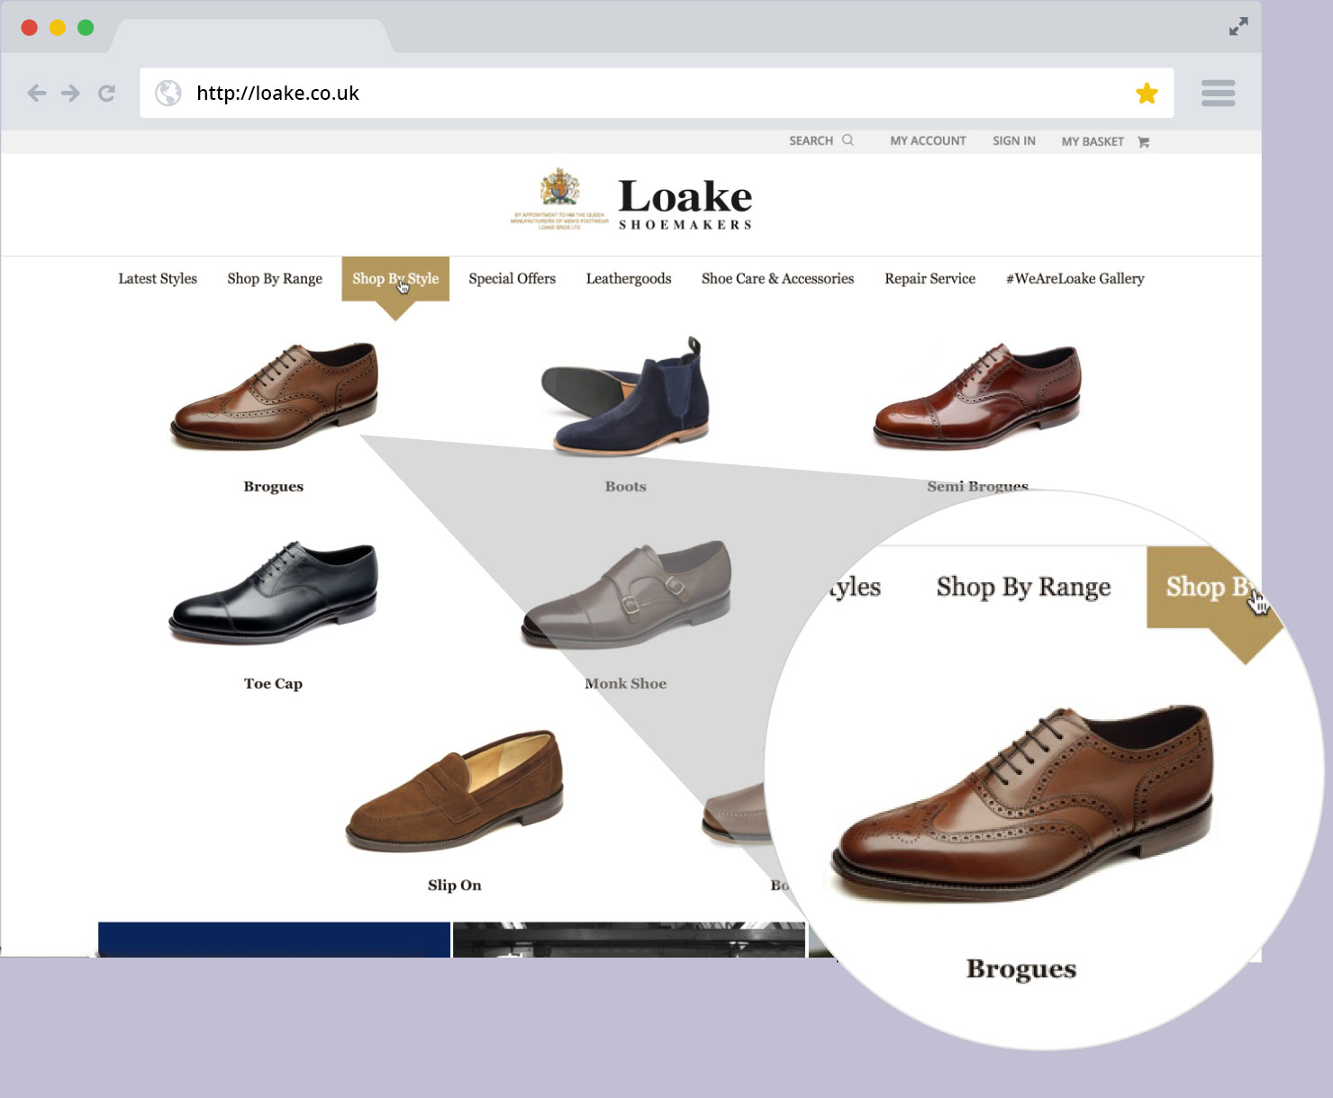Open MY BASKET link
This screenshot has height=1098, width=1333.
[1093, 141]
